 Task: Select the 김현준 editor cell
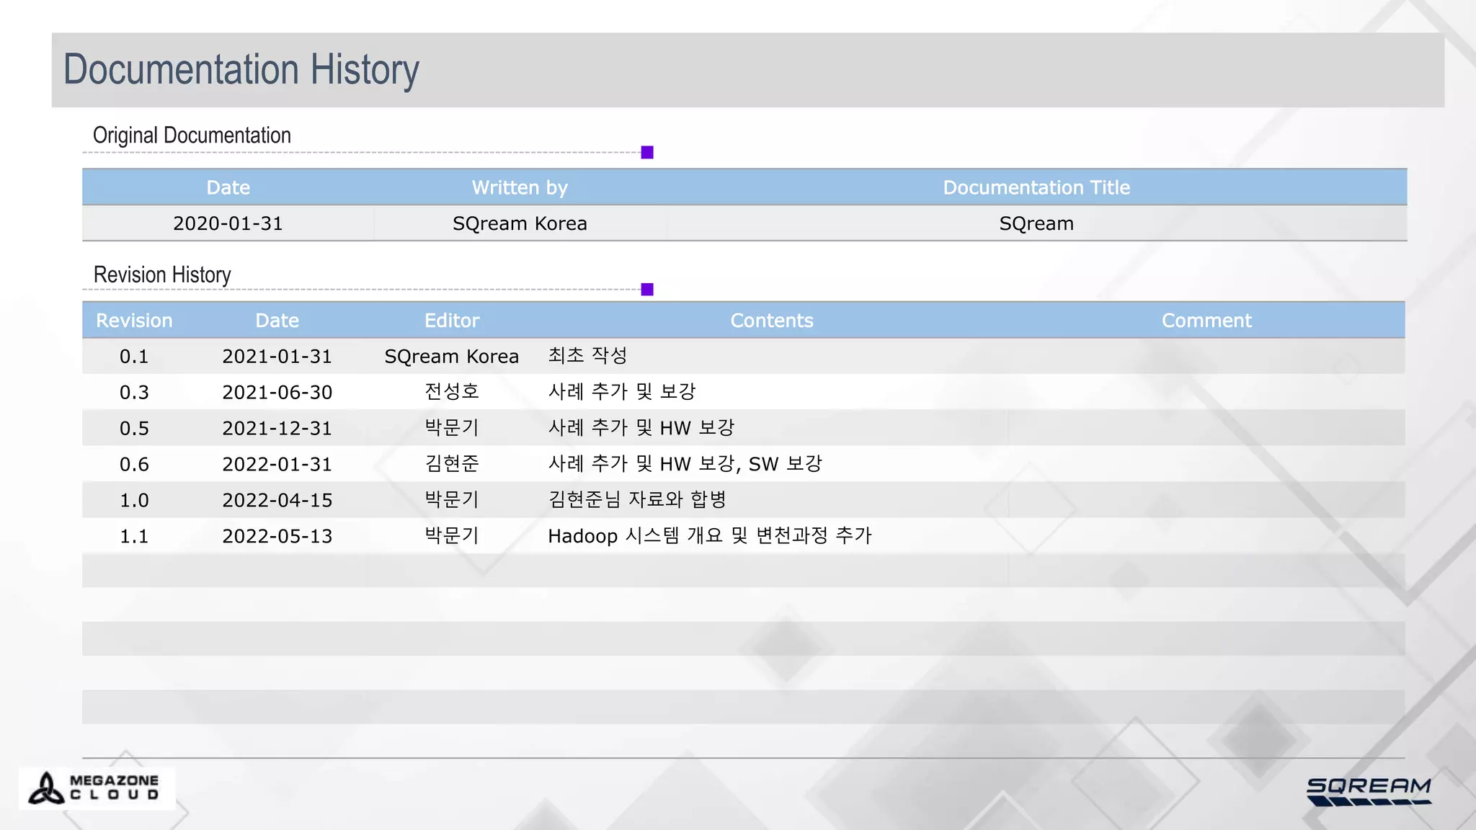point(451,464)
